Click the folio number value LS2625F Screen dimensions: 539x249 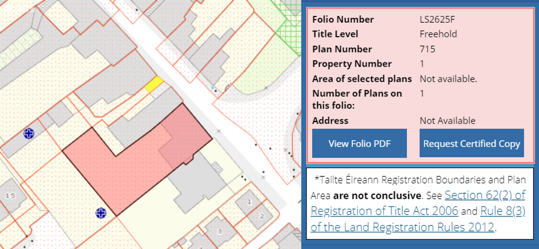point(437,19)
